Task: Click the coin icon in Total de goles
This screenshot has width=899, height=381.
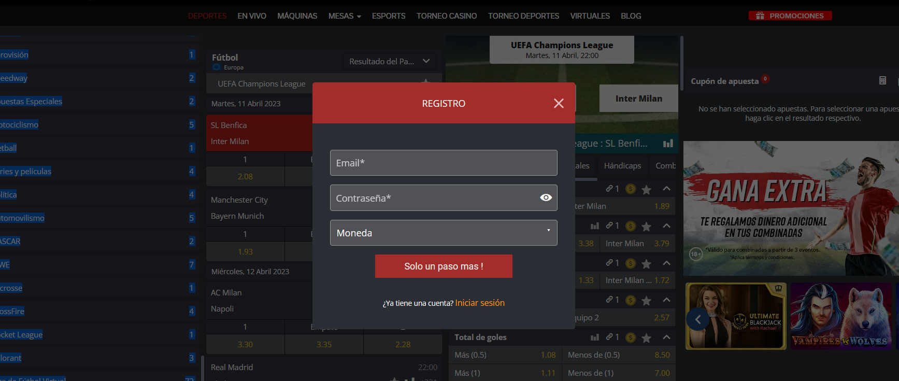Action: (x=630, y=337)
